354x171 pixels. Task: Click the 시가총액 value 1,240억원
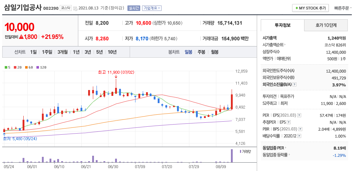pos(337,38)
